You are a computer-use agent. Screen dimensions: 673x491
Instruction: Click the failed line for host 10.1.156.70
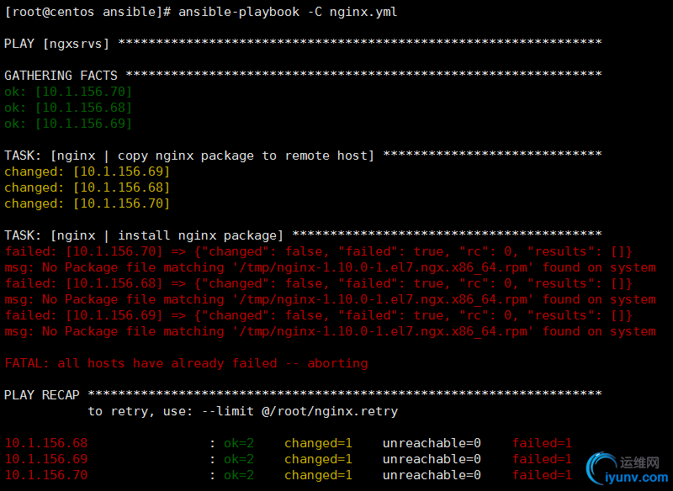(319, 251)
